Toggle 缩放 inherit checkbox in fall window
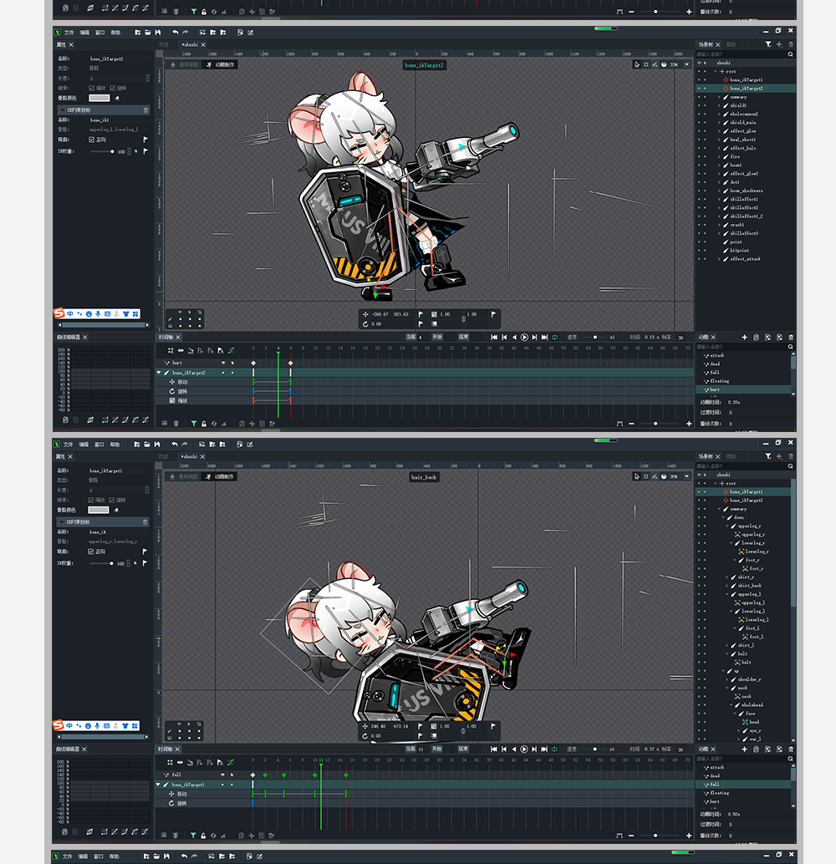The image size is (836, 864). point(91,500)
